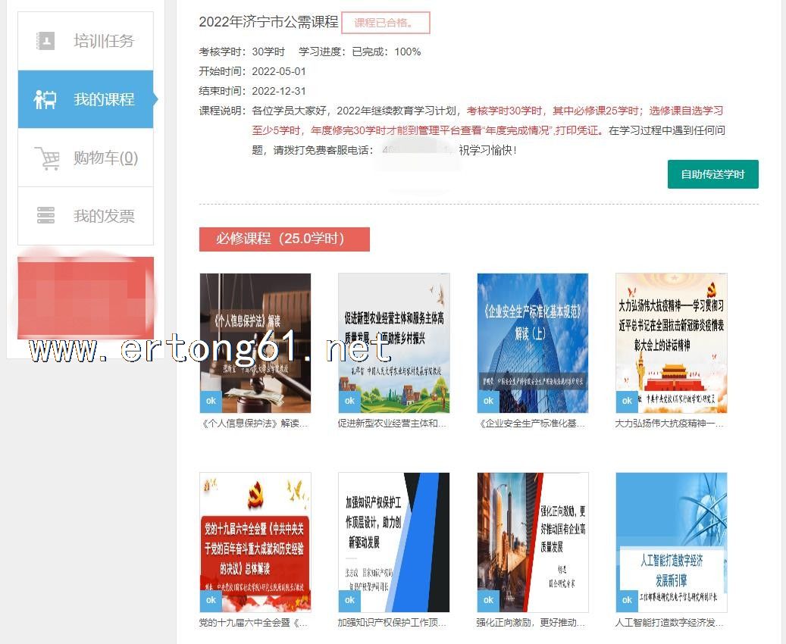Click the ok badge on 个人信息保护法 course
786x644 pixels.
point(211,401)
